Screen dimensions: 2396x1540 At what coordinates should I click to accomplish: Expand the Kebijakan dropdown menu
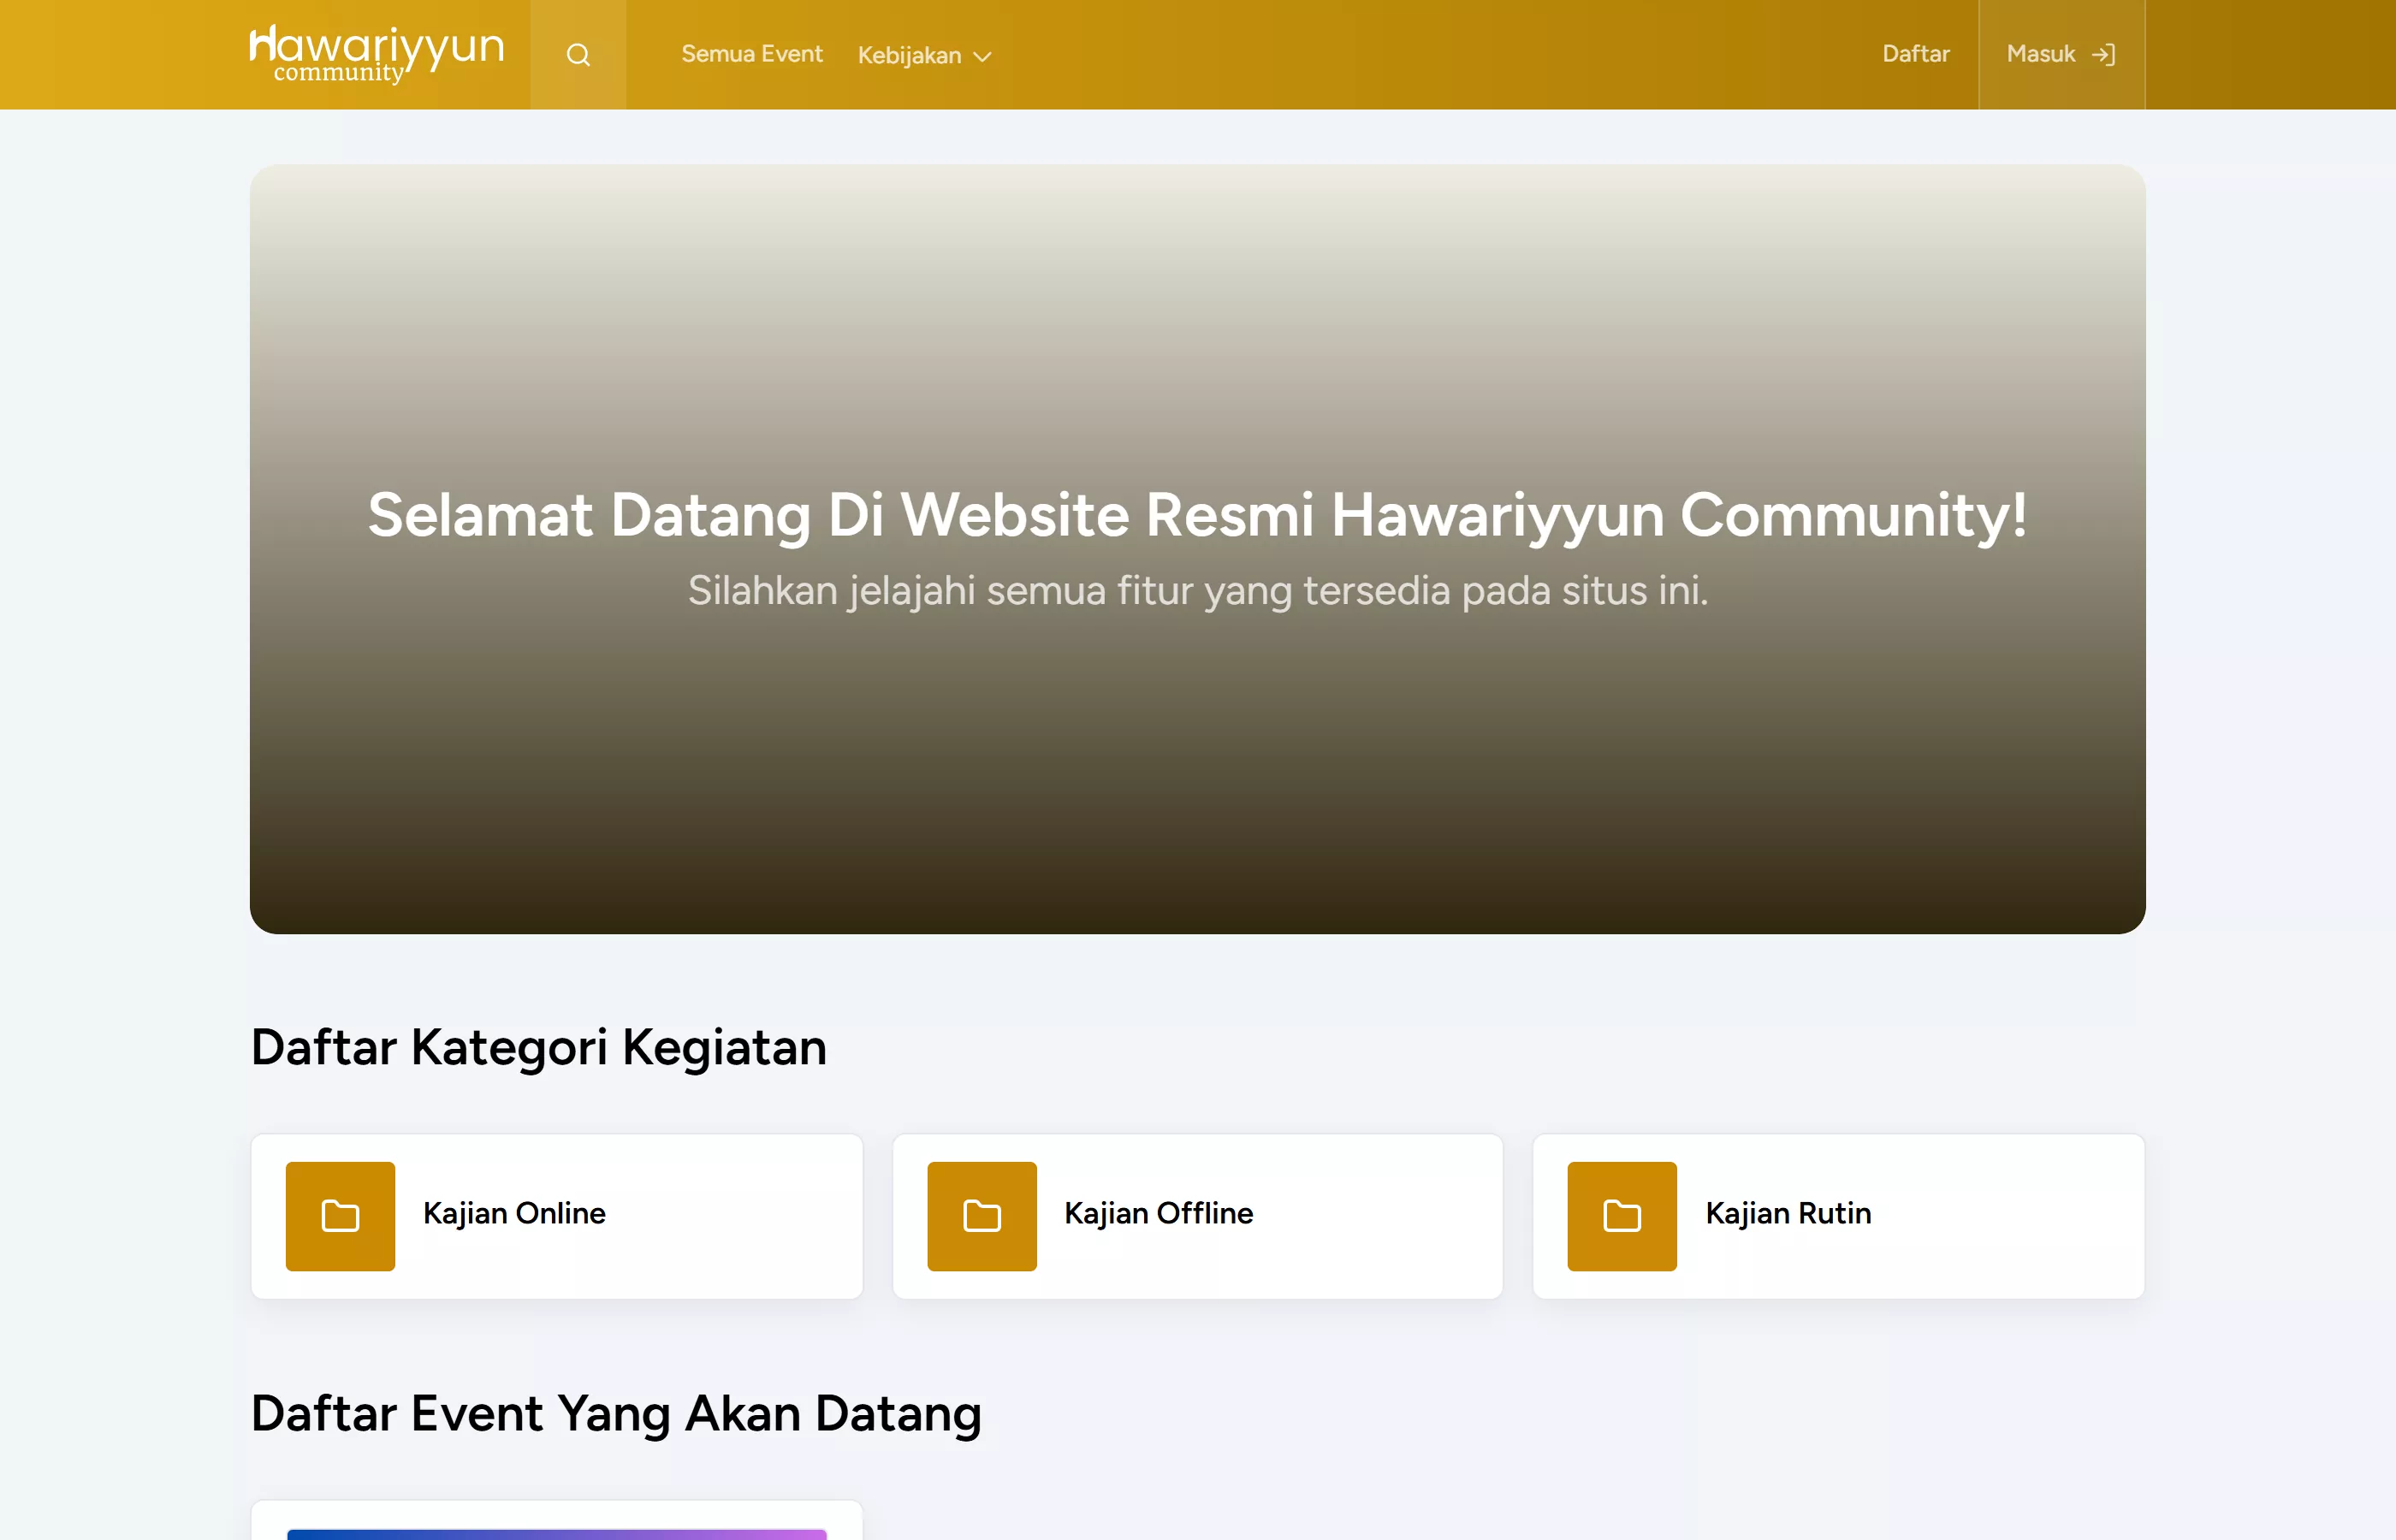point(924,56)
